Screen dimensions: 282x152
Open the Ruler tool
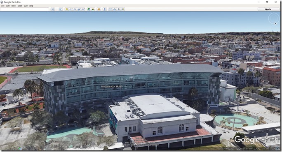point(105,9)
